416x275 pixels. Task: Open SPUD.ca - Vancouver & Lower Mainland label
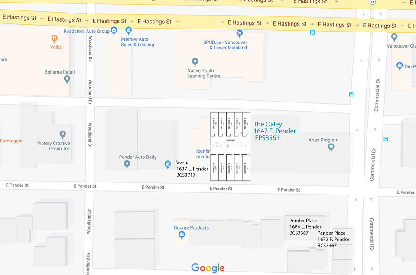click(x=225, y=45)
